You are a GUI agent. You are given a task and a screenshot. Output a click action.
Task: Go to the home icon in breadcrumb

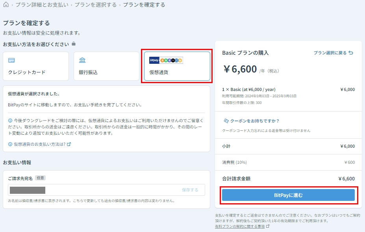6,4
